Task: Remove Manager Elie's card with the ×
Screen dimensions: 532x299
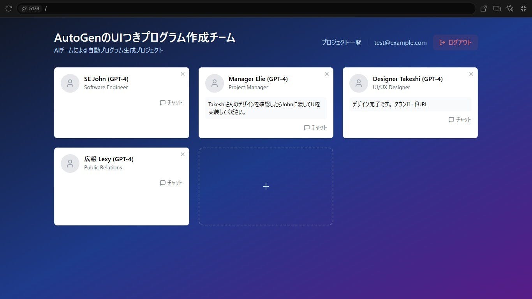Action: coord(327,74)
